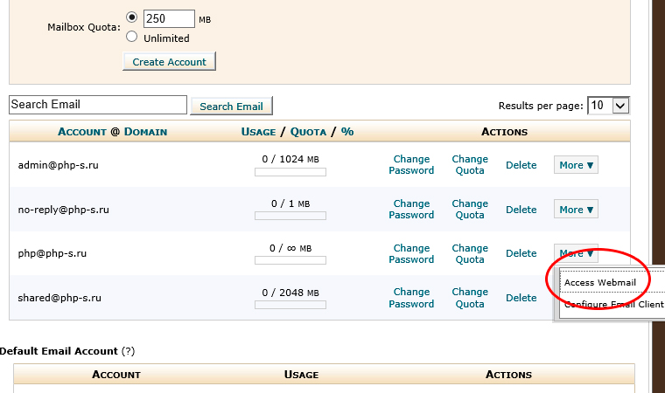Image resolution: width=665 pixels, height=393 pixels.
Task: Expand More menu for admin@php-s.ru
Action: 576,165
